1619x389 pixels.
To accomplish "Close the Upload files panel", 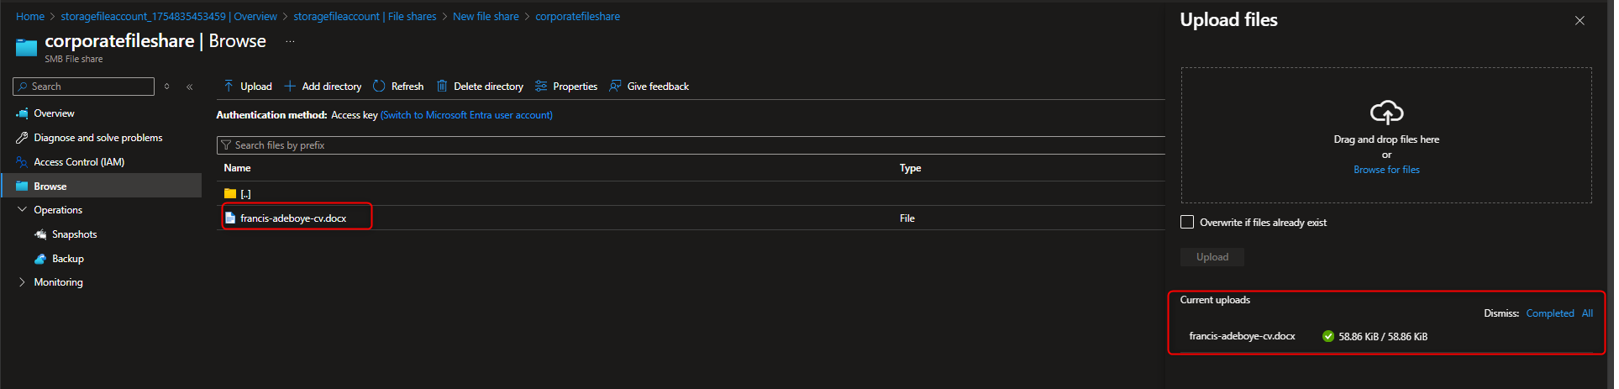I will [1580, 21].
